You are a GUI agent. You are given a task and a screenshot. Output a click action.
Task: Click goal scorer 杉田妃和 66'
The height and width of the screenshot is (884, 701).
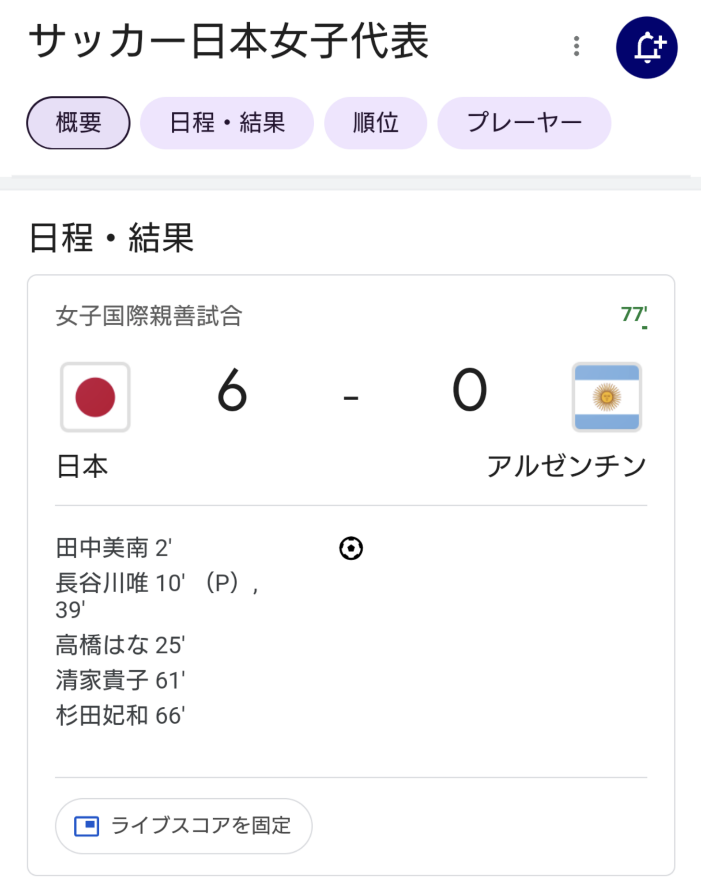(121, 716)
